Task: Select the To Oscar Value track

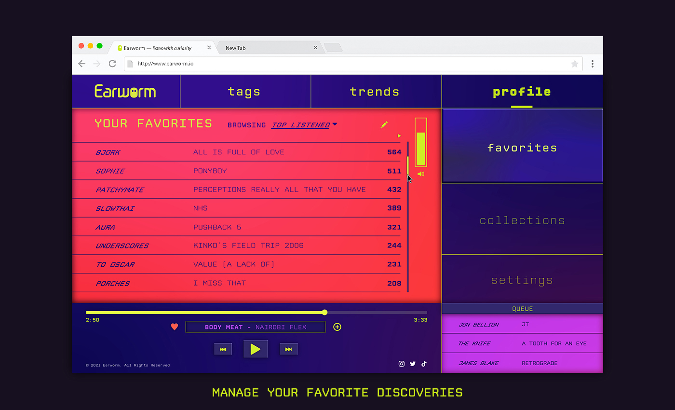Action: (237, 264)
